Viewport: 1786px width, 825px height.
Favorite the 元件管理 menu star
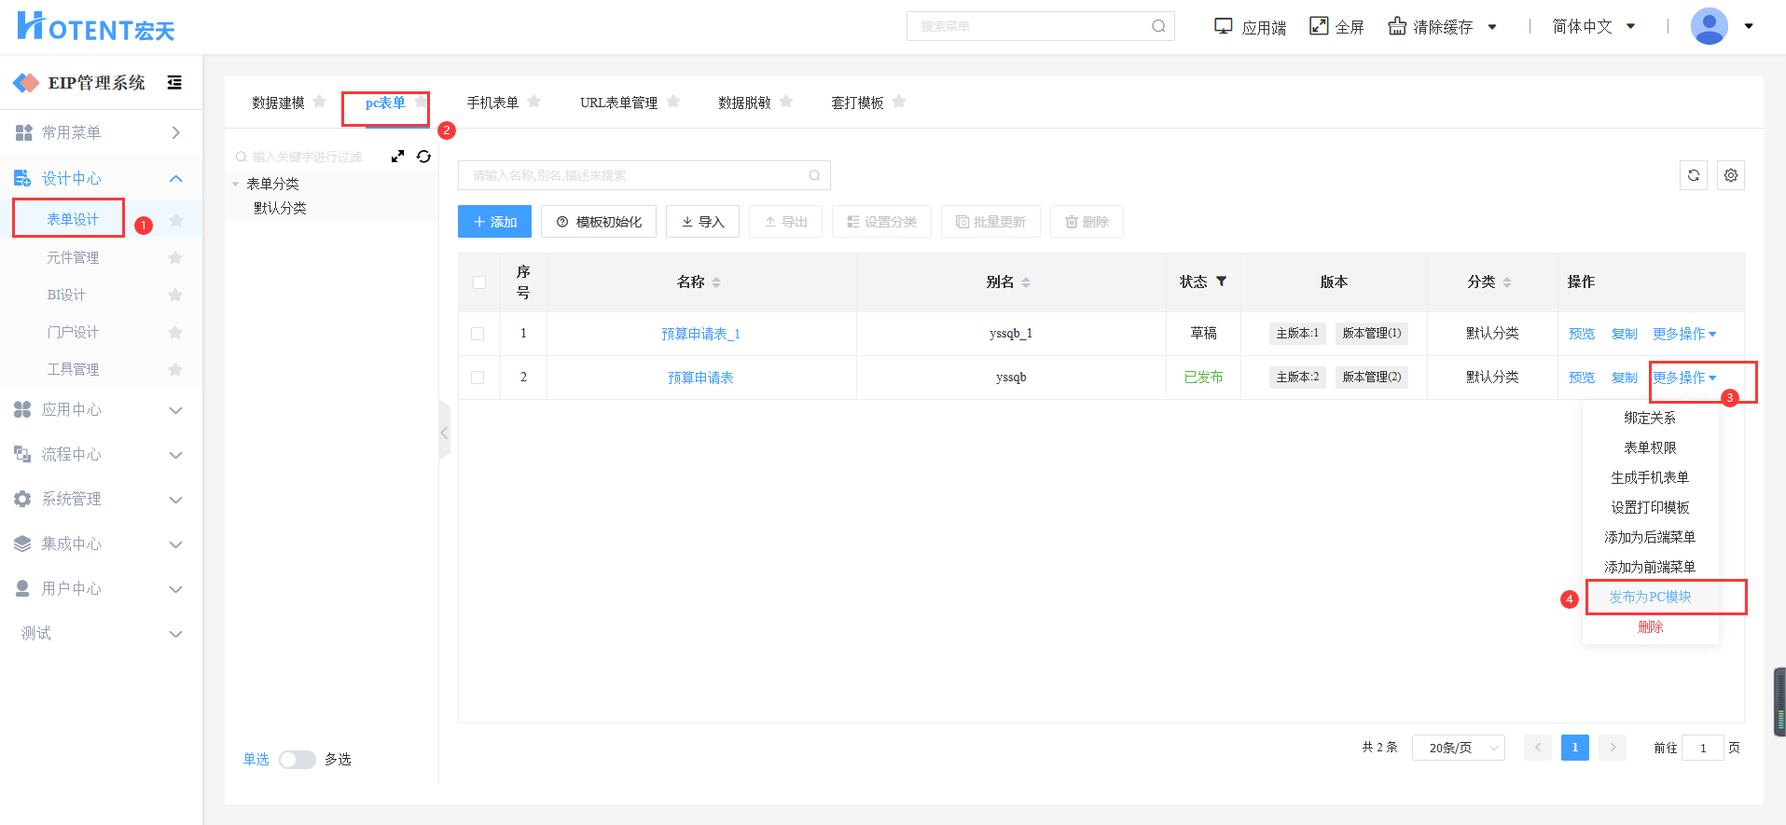175,258
